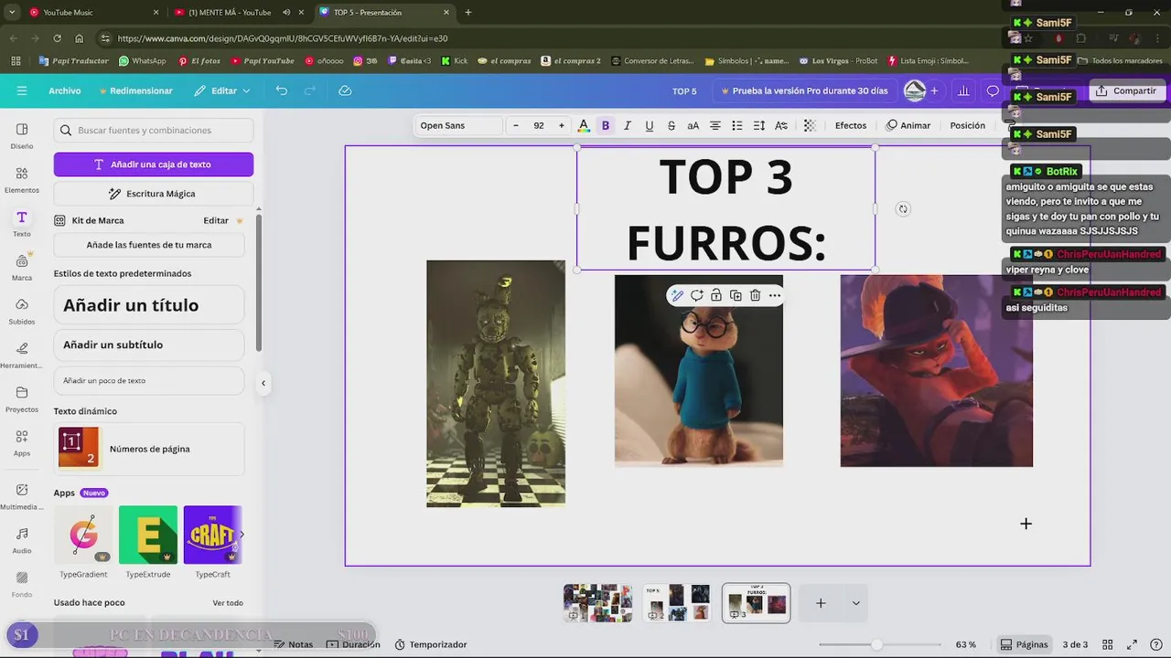Open the transparency checkerboard control

pyautogui.click(x=810, y=125)
